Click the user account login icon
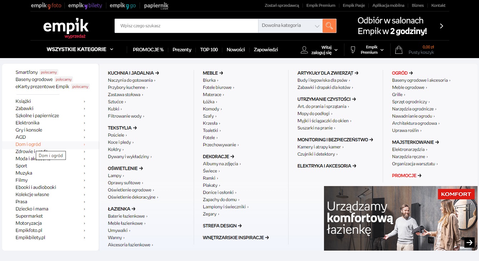479x261 pixels. (x=304, y=50)
